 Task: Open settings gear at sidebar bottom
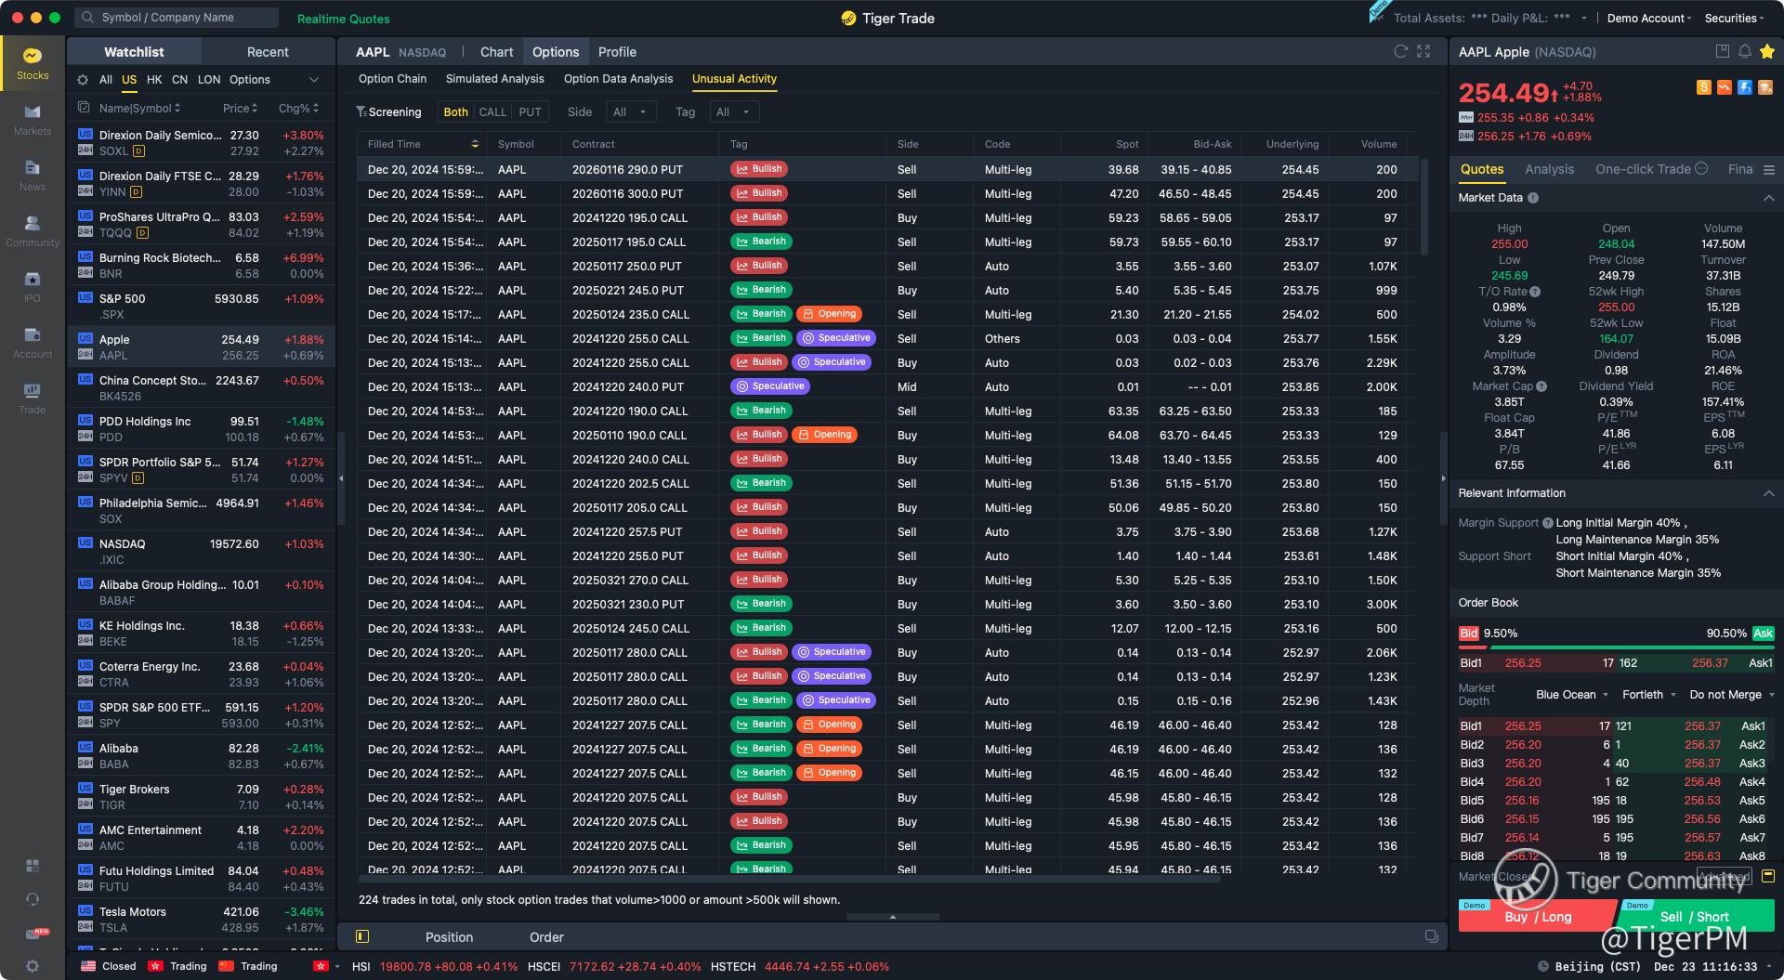[x=33, y=966]
